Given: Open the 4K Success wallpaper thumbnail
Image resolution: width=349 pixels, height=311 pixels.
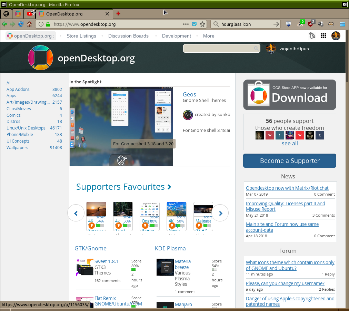Looking at the screenshot, I should tap(96, 209).
